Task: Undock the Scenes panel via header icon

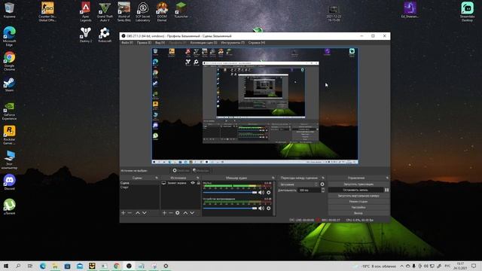Action: pyautogui.click(x=157, y=178)
